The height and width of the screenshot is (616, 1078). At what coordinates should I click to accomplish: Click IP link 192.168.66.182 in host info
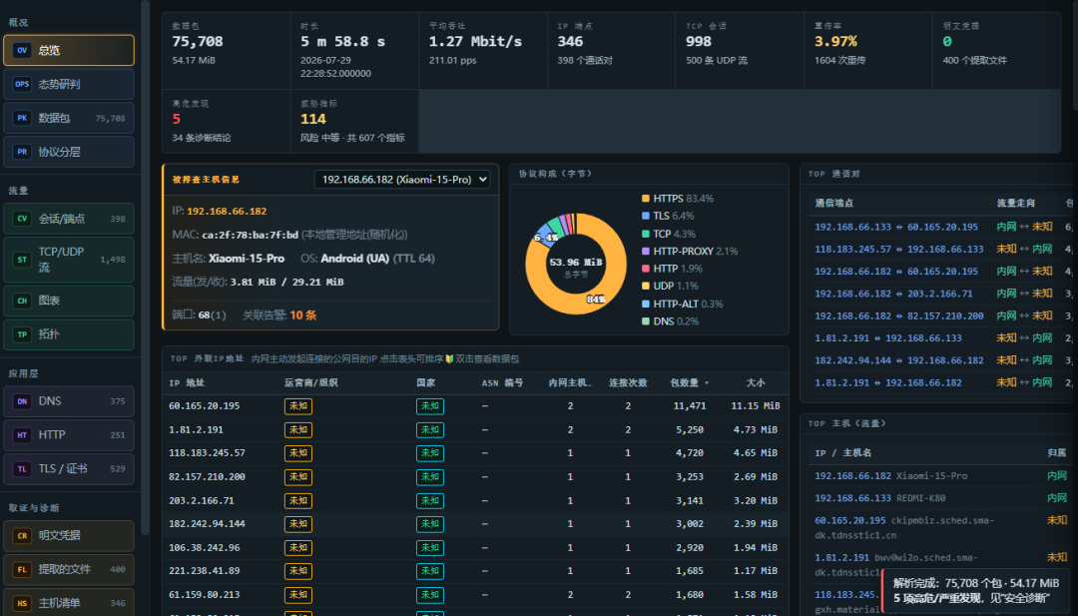click(x=227, y=211)
